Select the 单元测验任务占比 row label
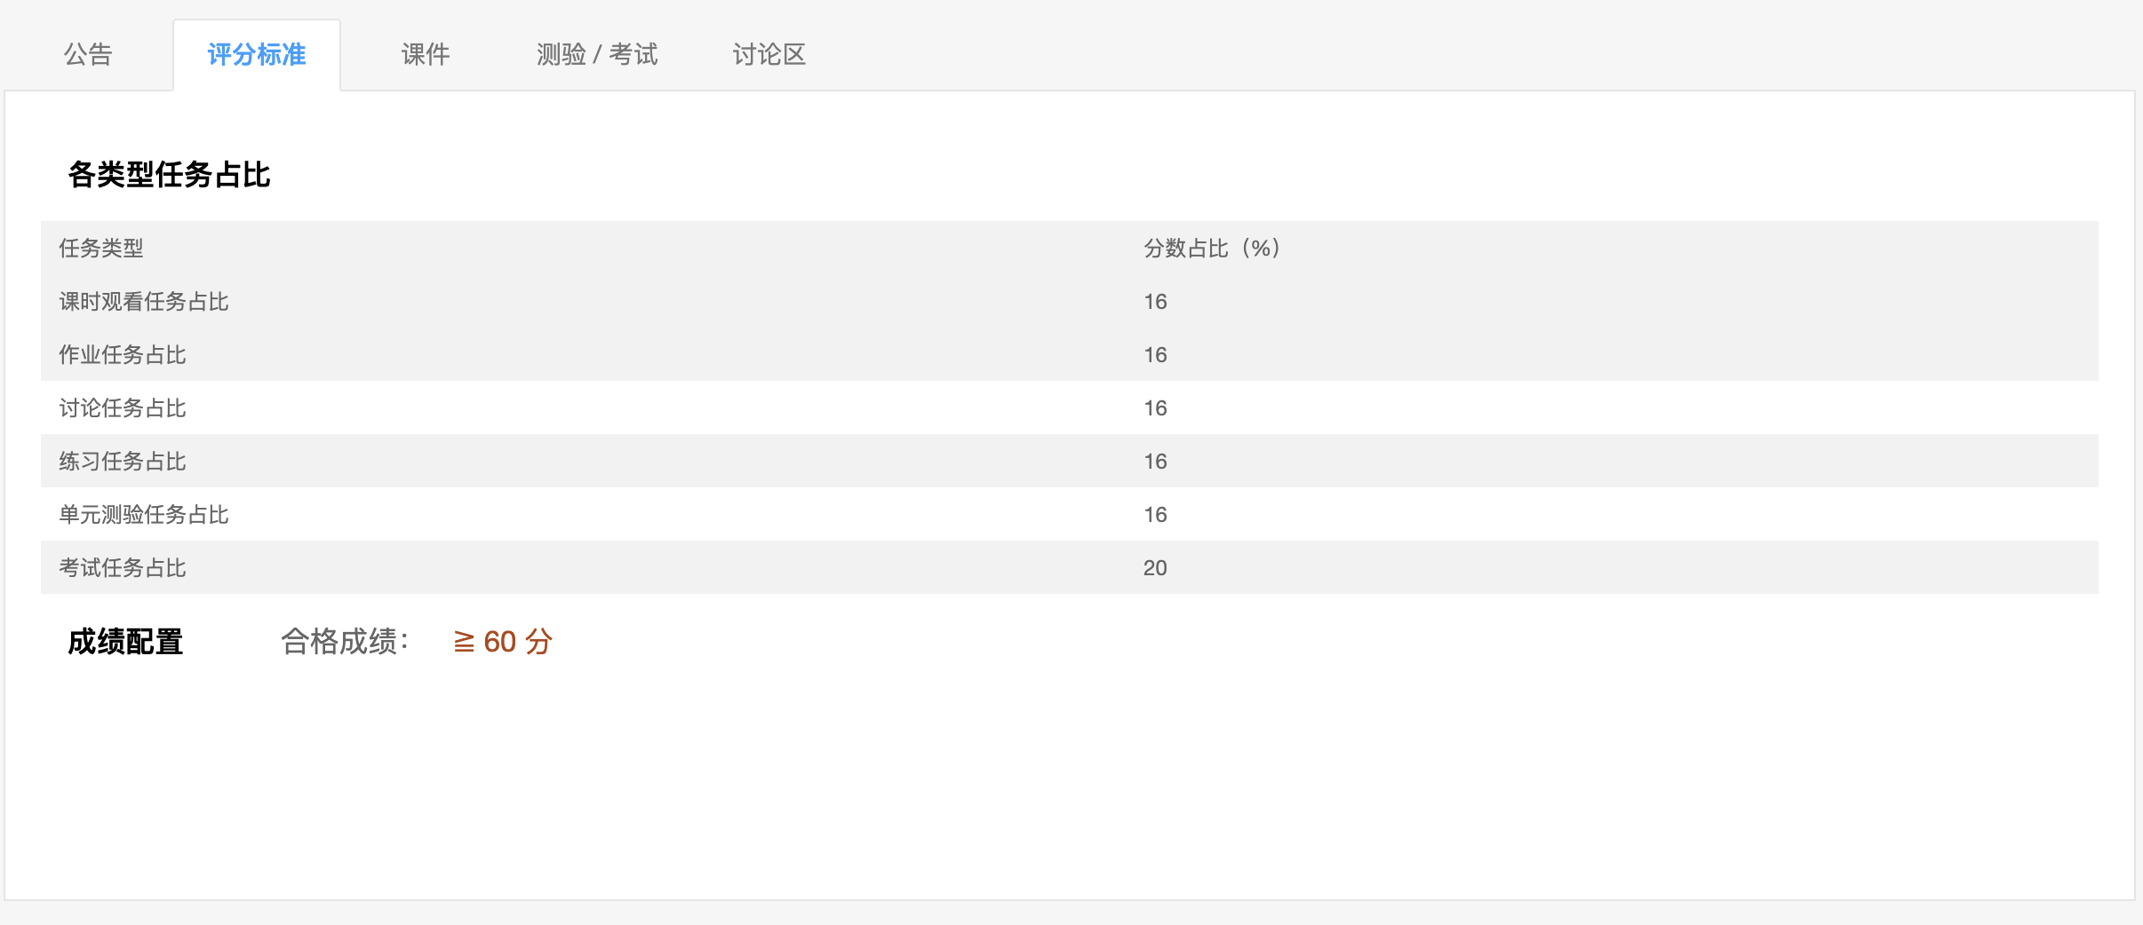 pyautogui.click(x=144, y=515)
